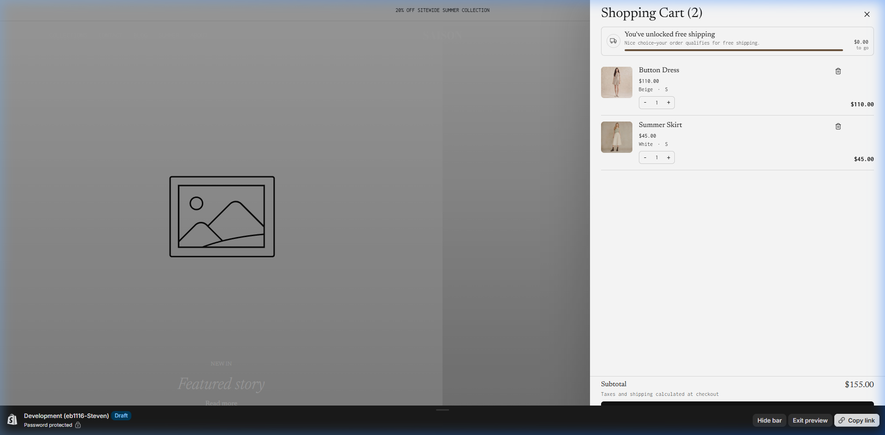The width and height of the screenshot is (885, 435).
Task: Open the Summer Skirt product thumbnail
Action: 617,137
